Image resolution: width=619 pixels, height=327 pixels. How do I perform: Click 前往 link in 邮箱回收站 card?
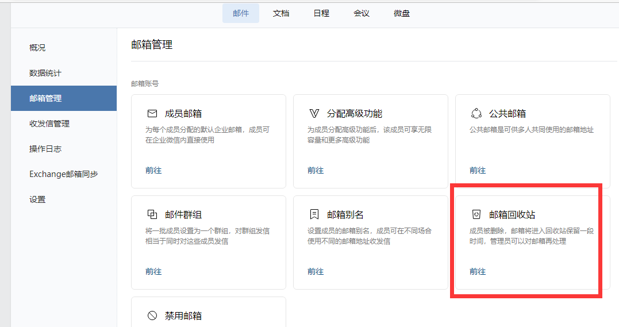coord(478,272)
